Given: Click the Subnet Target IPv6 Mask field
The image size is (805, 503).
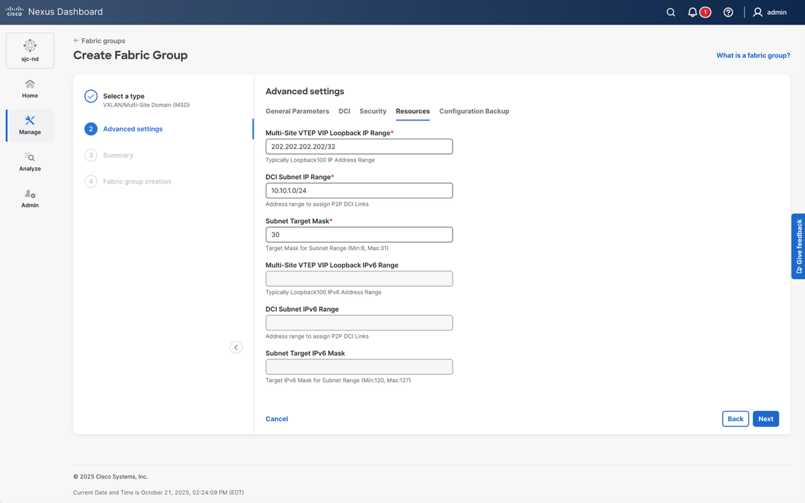Looking at the screenshot, I should click(359, 367).
